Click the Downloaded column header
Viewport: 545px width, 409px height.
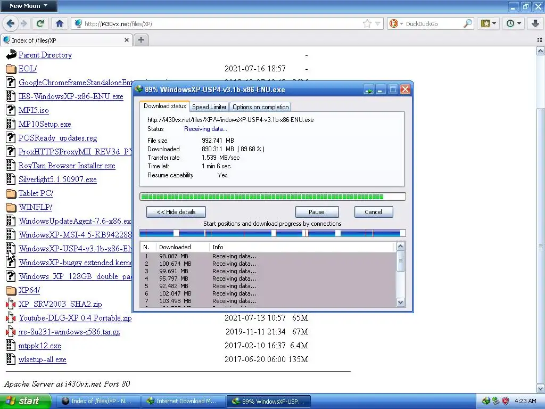coord(183,247)
